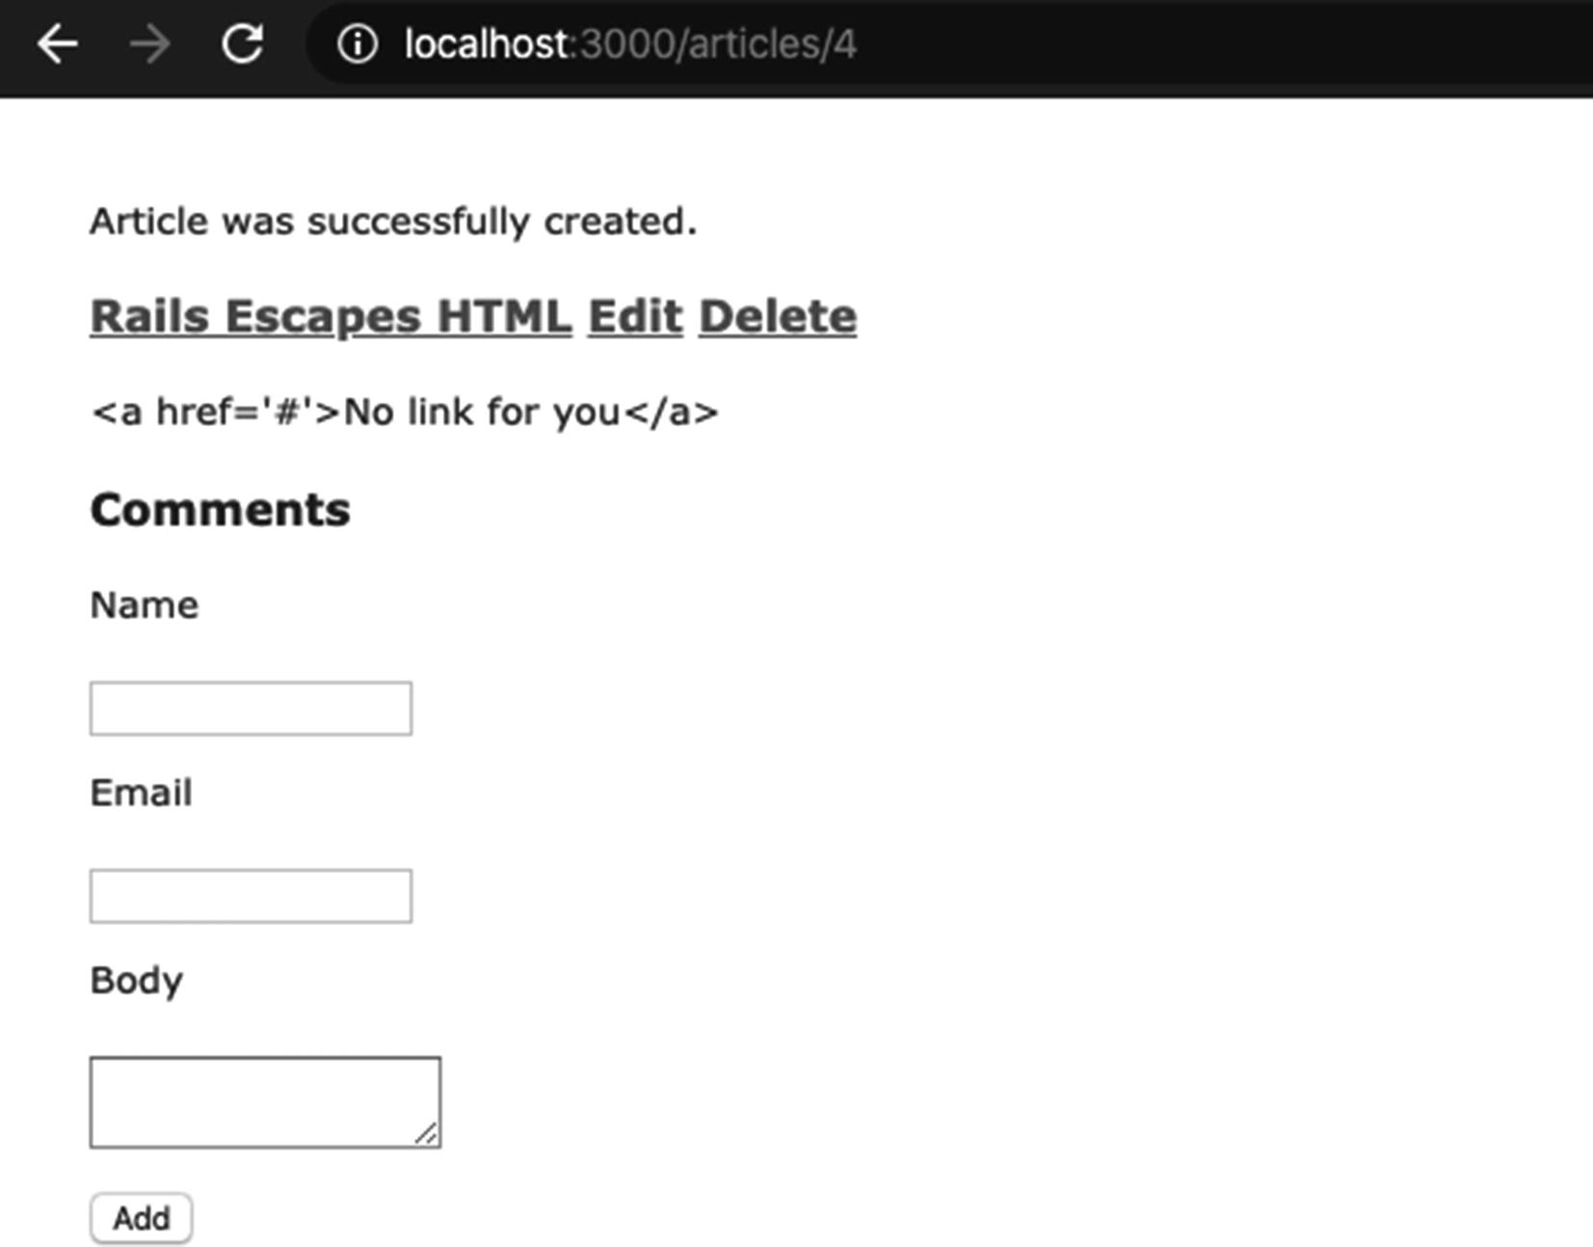Click the browser back arrow

click(x=57, y=44)
